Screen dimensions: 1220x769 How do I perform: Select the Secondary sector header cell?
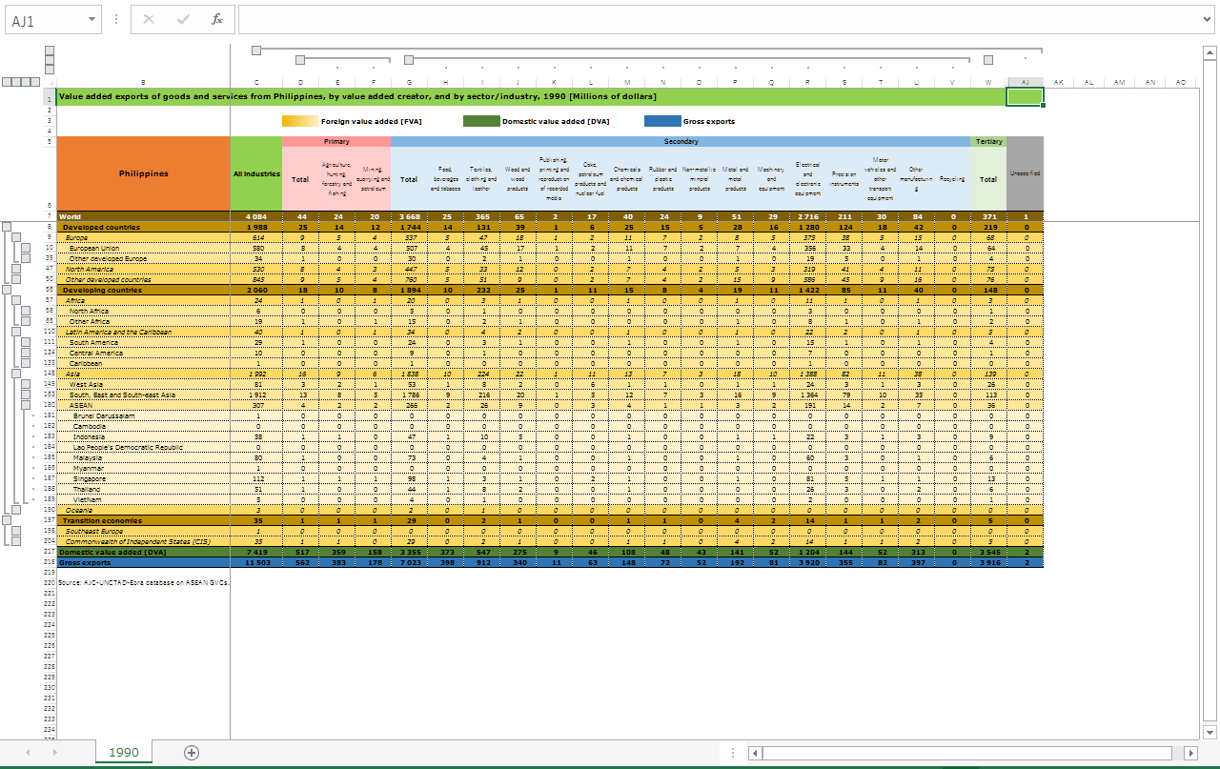(681, 141)
